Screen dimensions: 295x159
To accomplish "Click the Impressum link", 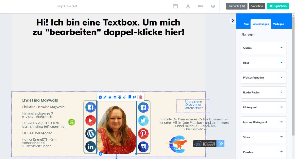I will 193,101.
